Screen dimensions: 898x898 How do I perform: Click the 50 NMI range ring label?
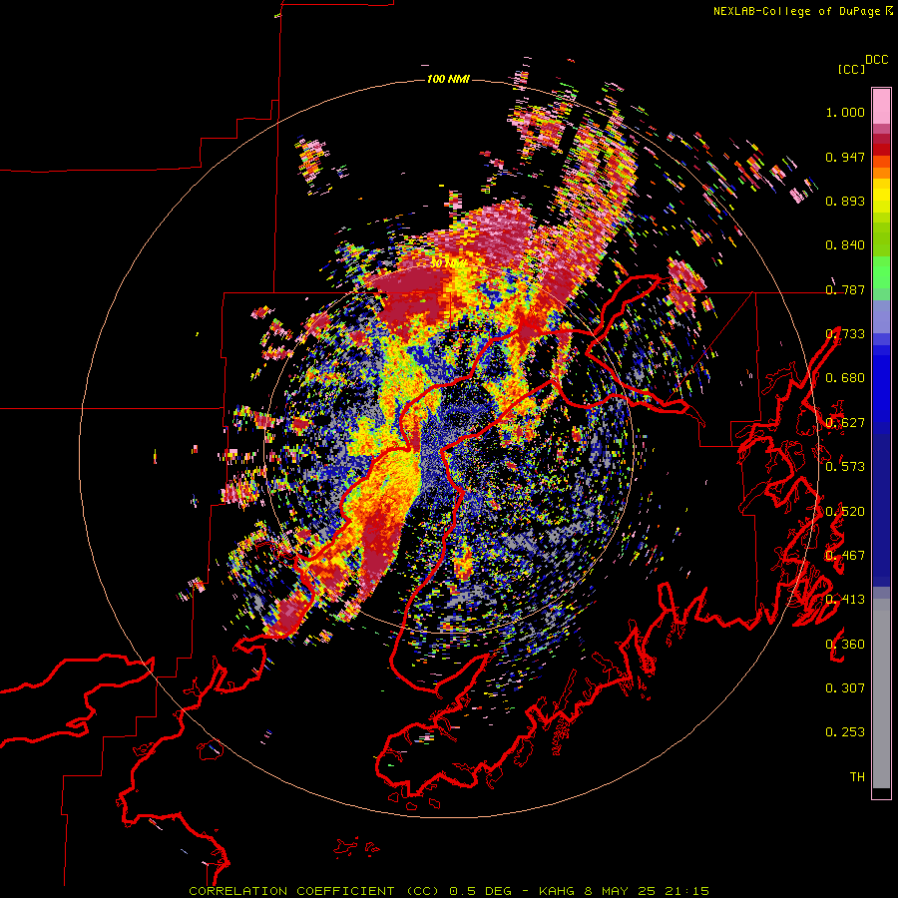click(x=448, y=263)
